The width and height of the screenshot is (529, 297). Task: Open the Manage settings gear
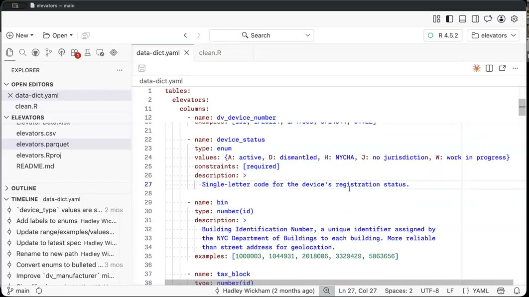point(514,19)
